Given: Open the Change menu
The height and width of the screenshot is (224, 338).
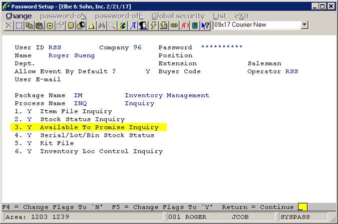Looking at the screenshot, I should [x=19, y=16].
